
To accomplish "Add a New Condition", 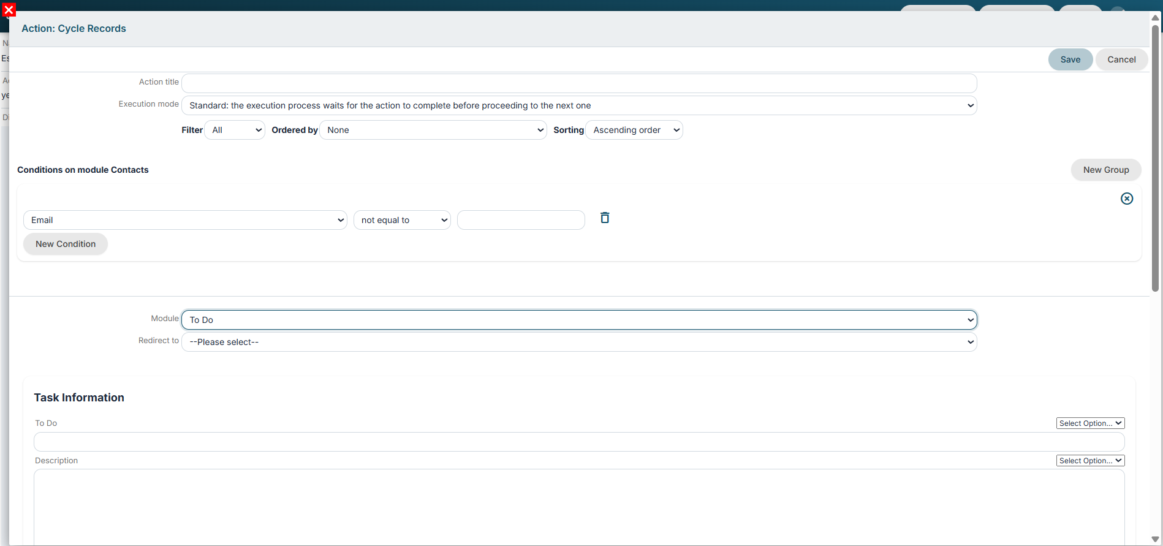I will coord(66,244).
